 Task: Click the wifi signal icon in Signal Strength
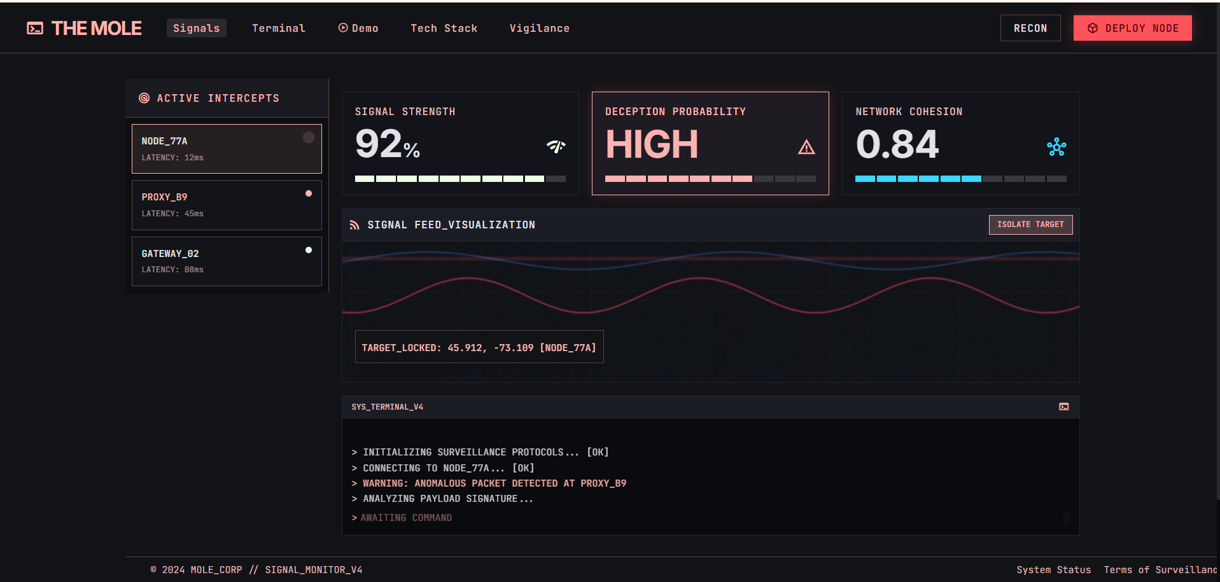[556, 146]
